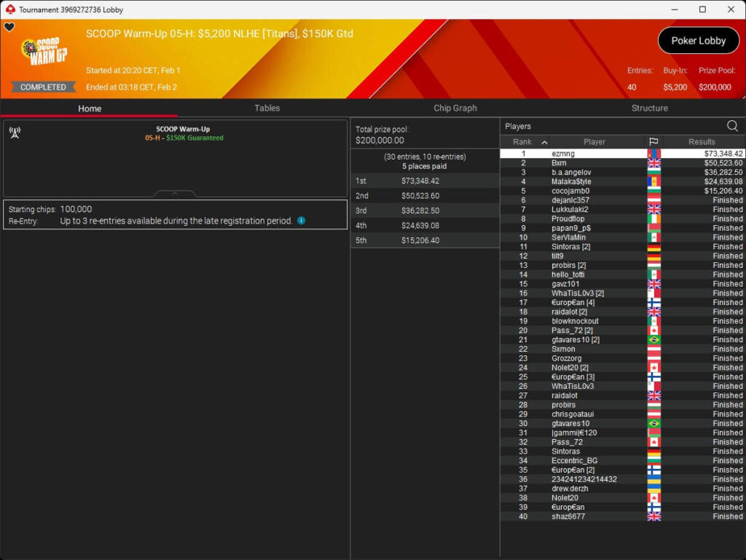
Task: Open player search with magnifier icon
Action: pyautogui.click(x=732, y=126)
